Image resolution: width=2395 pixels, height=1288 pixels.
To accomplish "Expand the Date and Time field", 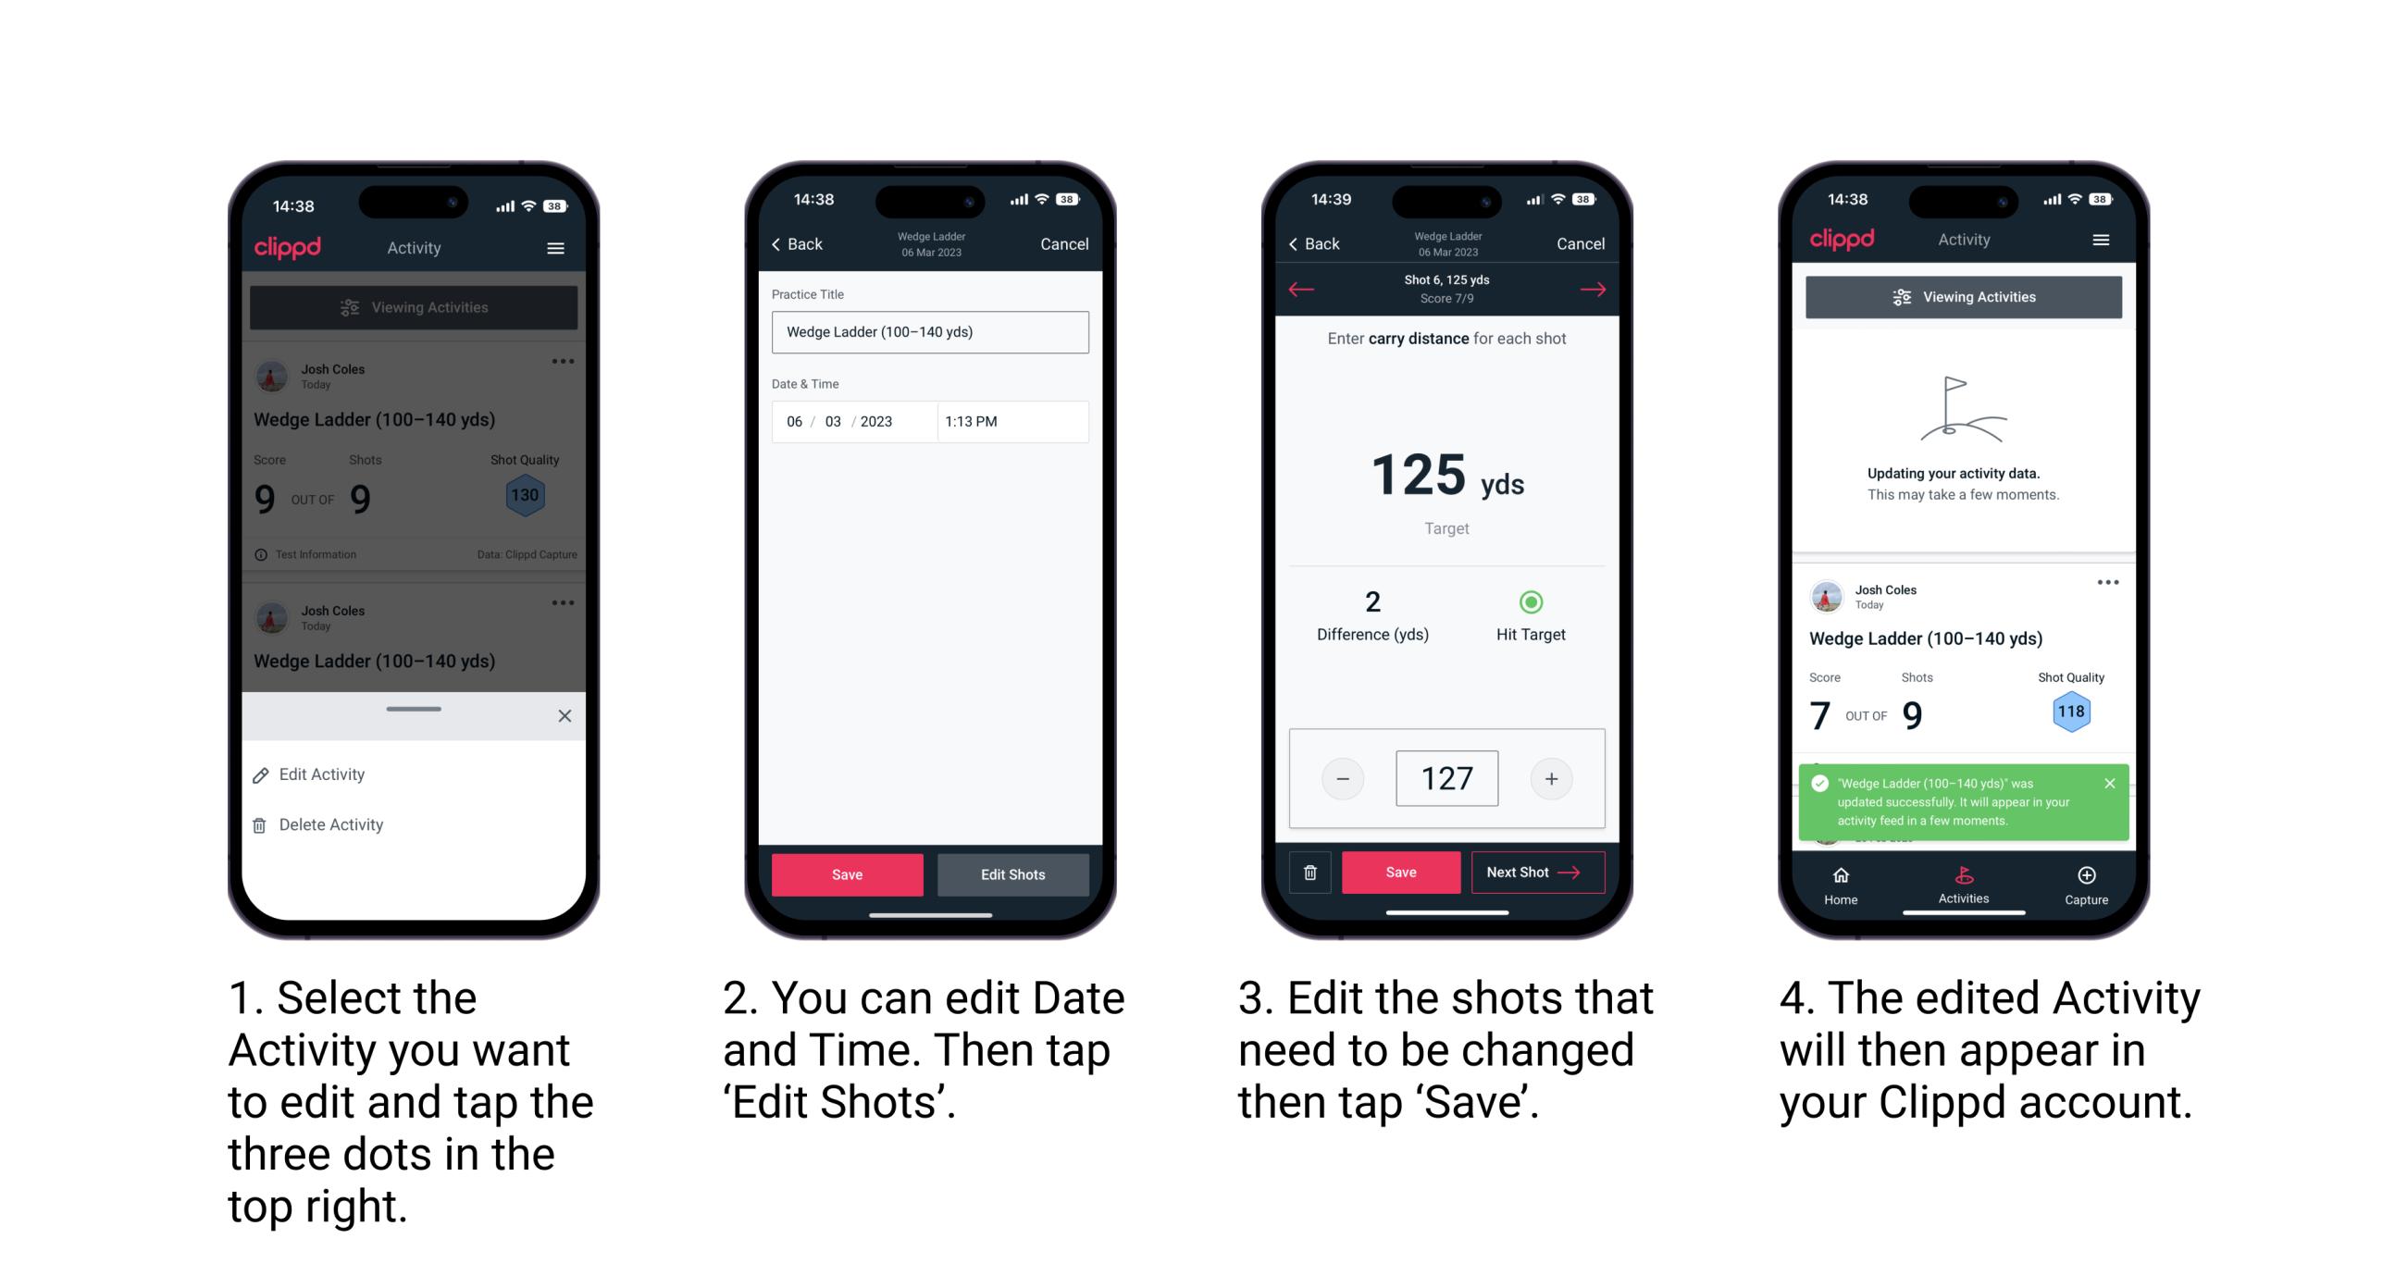I will (926, 420).
